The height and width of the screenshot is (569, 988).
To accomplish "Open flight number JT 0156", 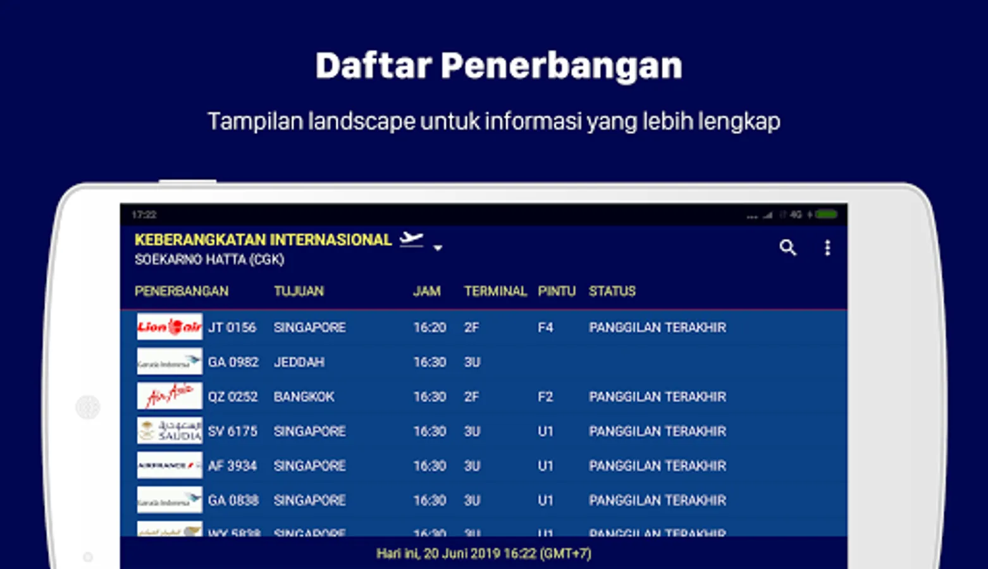I will pos(232,327).
